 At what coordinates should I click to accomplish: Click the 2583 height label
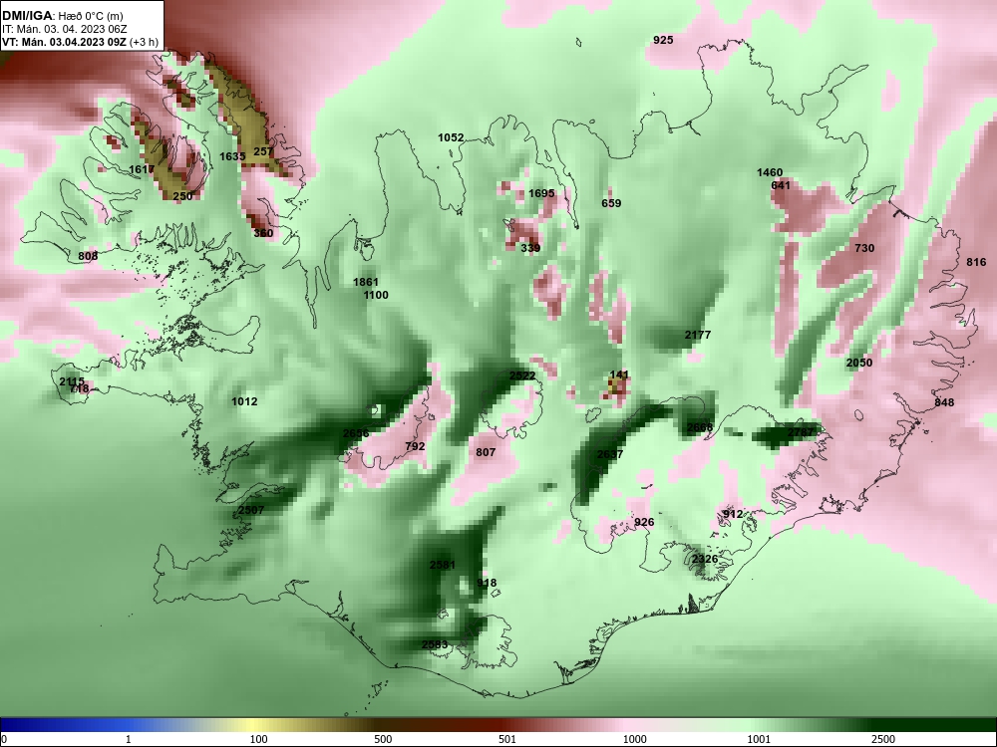pos(435,645)
